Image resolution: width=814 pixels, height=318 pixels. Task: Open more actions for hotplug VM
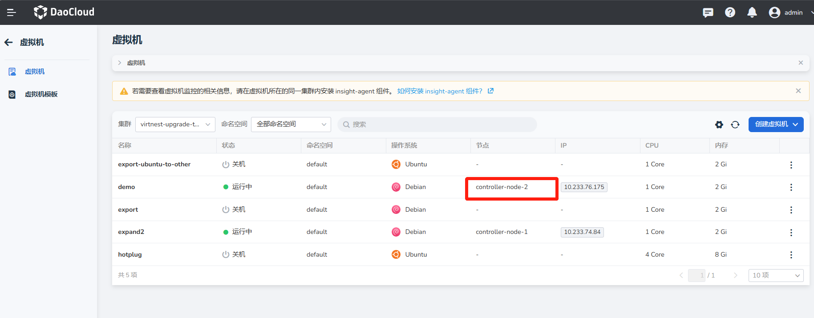click(x=791, y=255)
